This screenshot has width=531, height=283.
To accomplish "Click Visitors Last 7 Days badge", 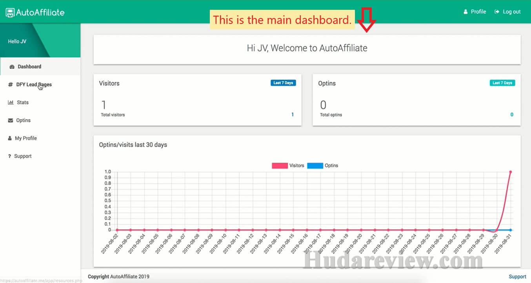I will pyautogui.click(x=283, y=83).
